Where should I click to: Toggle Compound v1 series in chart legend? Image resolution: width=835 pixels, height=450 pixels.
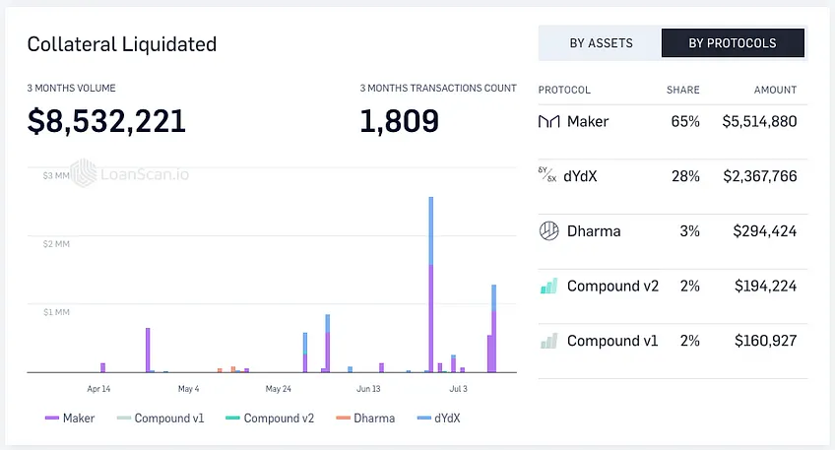pyautogui.click(x=161, y=418)
